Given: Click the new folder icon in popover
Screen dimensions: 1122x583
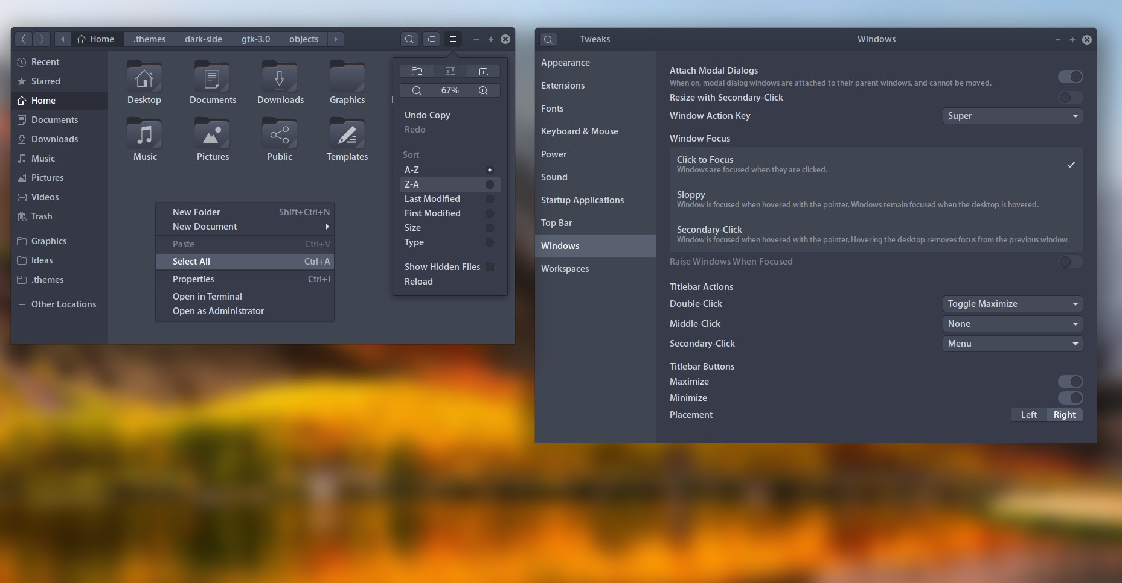Looking at the screenshot, I should coord(417,71).
